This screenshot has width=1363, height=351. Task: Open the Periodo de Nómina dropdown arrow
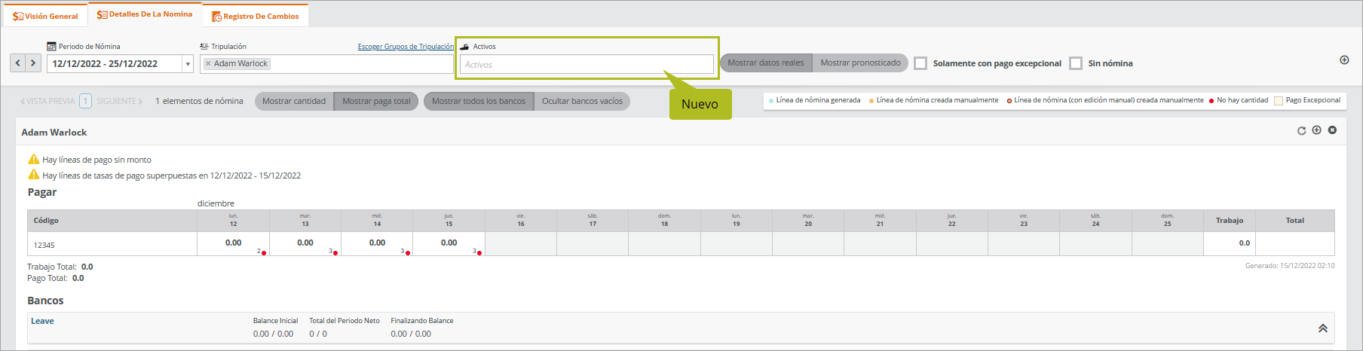188,64
